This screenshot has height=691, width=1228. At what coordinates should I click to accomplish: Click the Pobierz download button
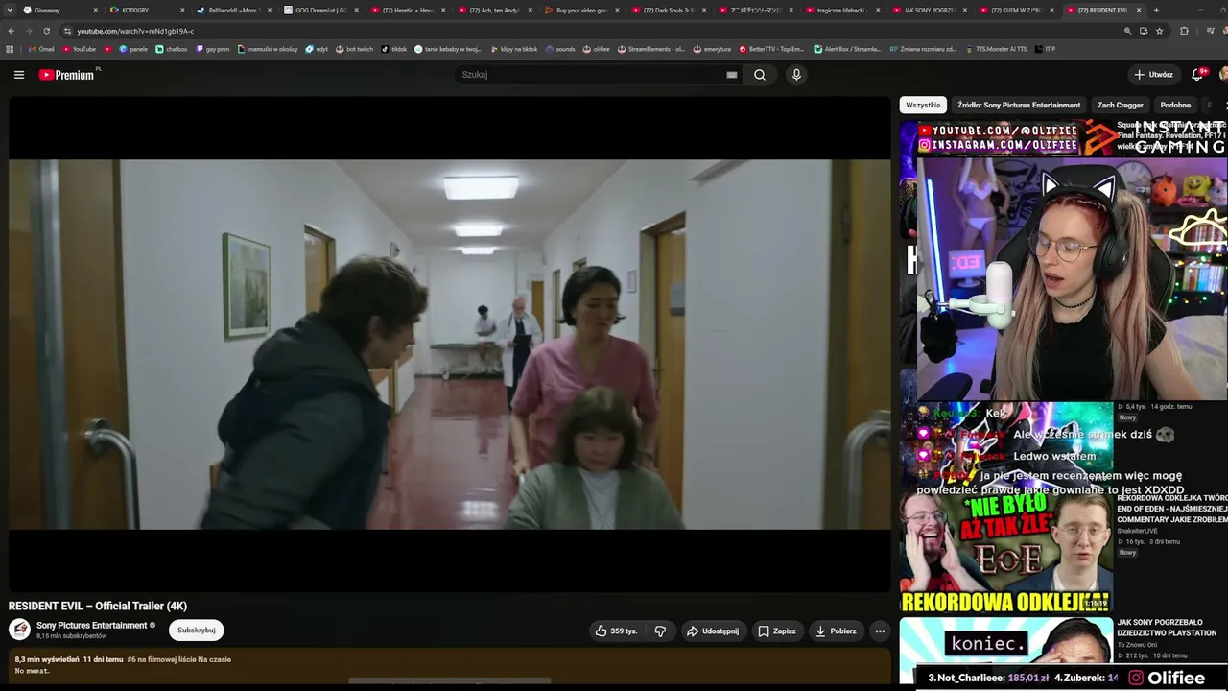(836, 631)
